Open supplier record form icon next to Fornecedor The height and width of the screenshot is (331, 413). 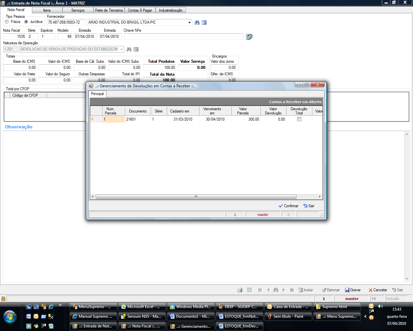[204, 23]
